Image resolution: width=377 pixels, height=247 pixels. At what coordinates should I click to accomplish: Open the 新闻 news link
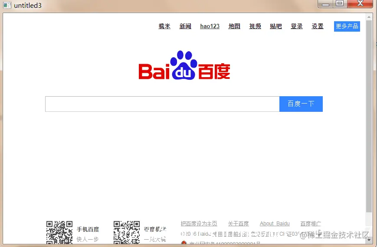coord(185,26)
